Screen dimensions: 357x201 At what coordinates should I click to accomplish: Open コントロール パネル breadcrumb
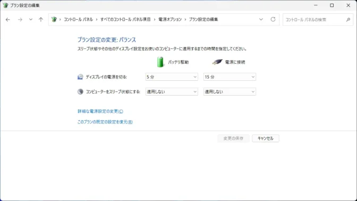coord(78,20)
